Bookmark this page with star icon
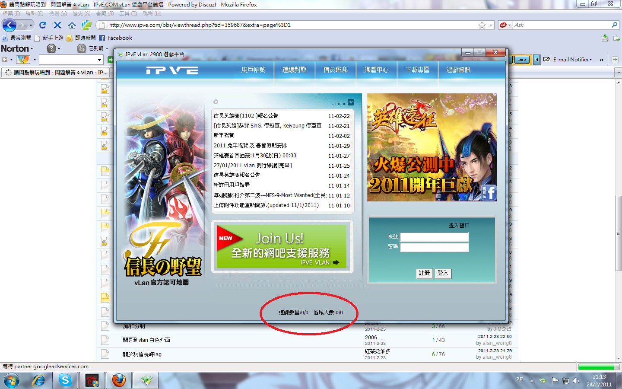Image resolution: width=622 pixels, height=389 pixels. [x=482, y=25]
